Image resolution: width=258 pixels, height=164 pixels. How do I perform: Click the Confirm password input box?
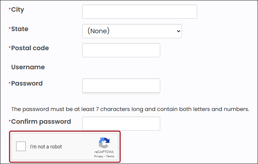tap(121, 124)
